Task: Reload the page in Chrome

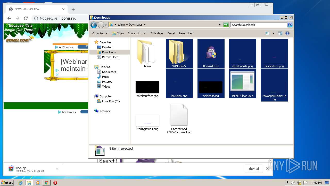Action: (x=26, y=18)
